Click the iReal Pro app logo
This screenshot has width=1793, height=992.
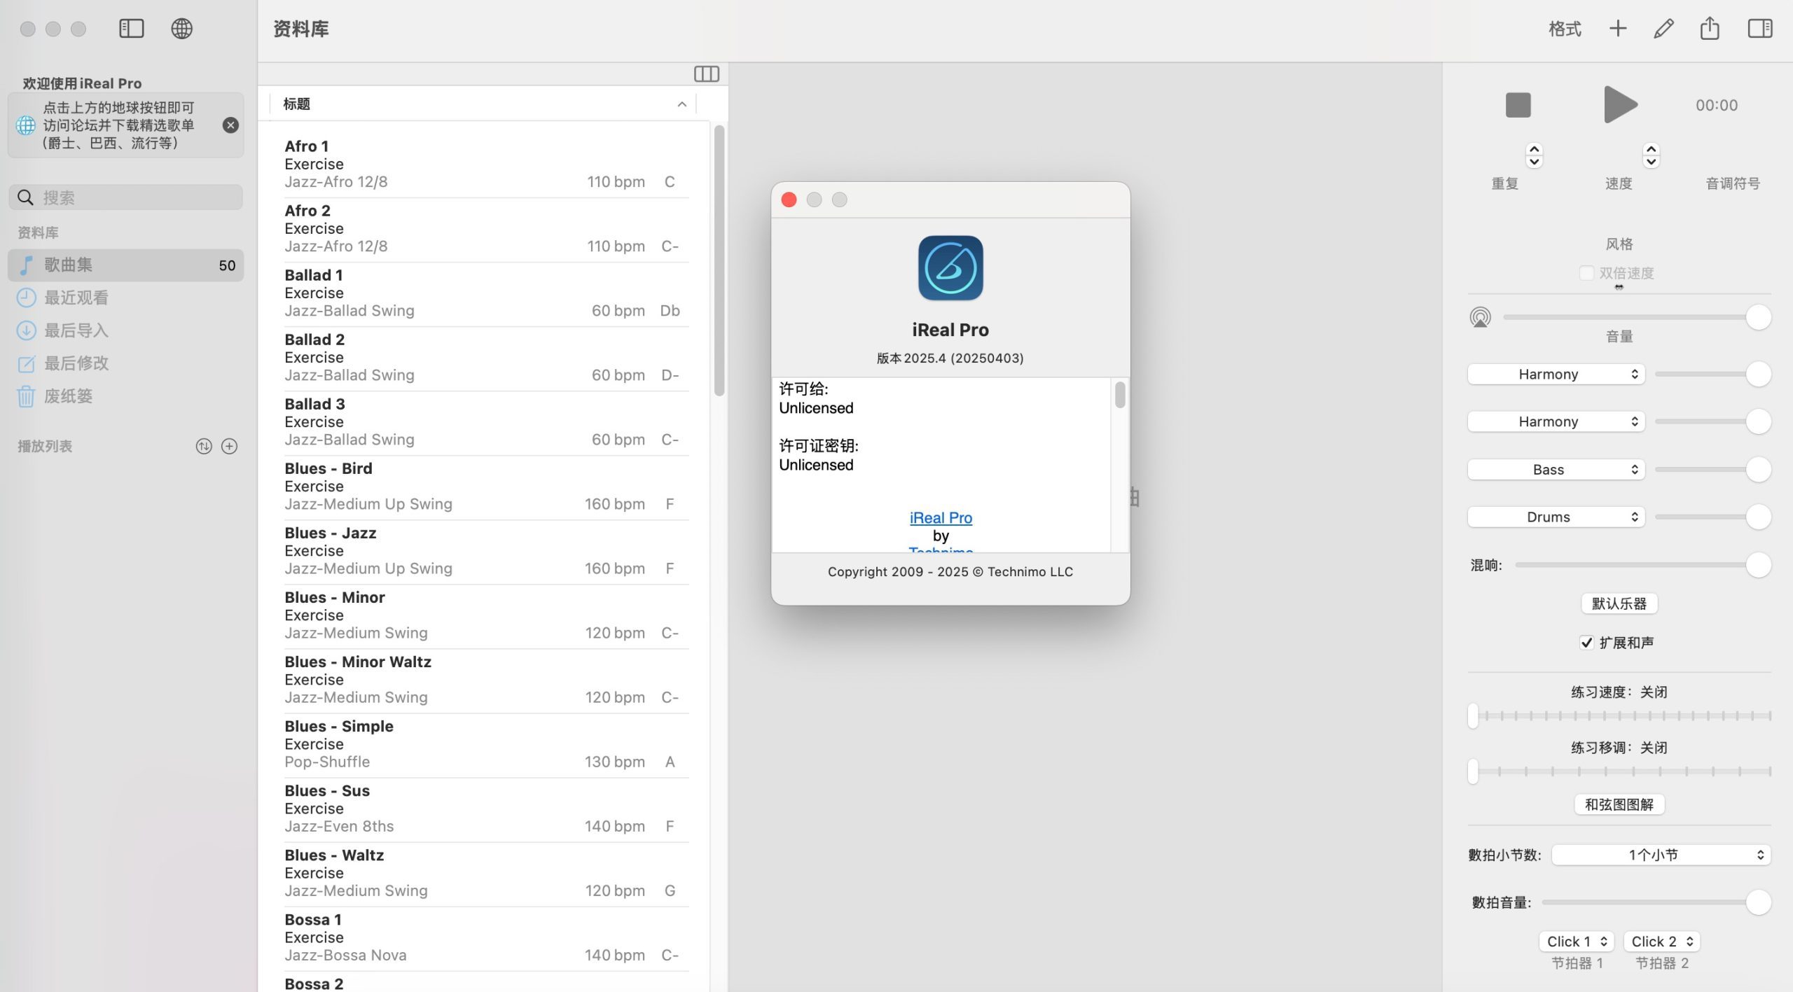tap(950, 268)
